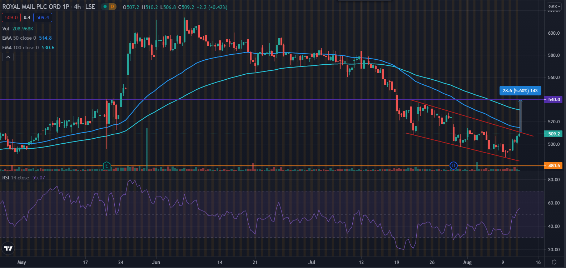Click the green market status dot

105,6
